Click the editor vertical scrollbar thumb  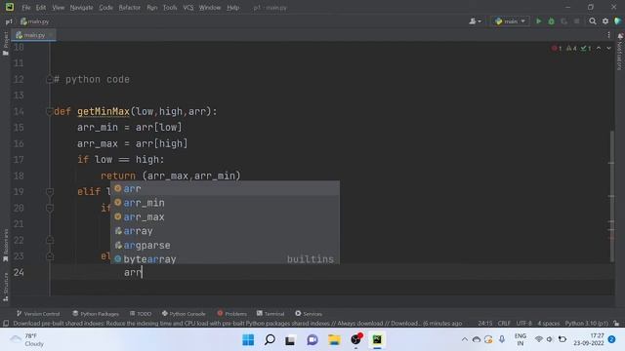pos(612,196)
